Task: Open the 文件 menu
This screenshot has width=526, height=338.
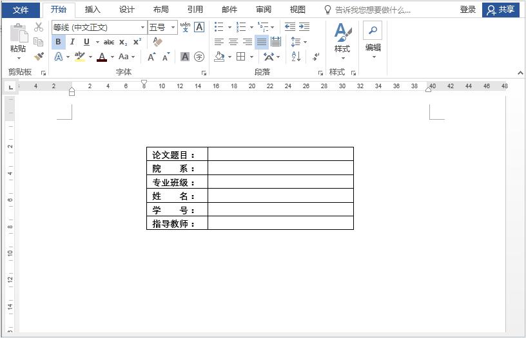Action: [21, 10]
